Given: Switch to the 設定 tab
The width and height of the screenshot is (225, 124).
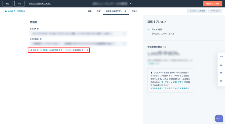Looking at the screenshot, I should pos(98,11).
